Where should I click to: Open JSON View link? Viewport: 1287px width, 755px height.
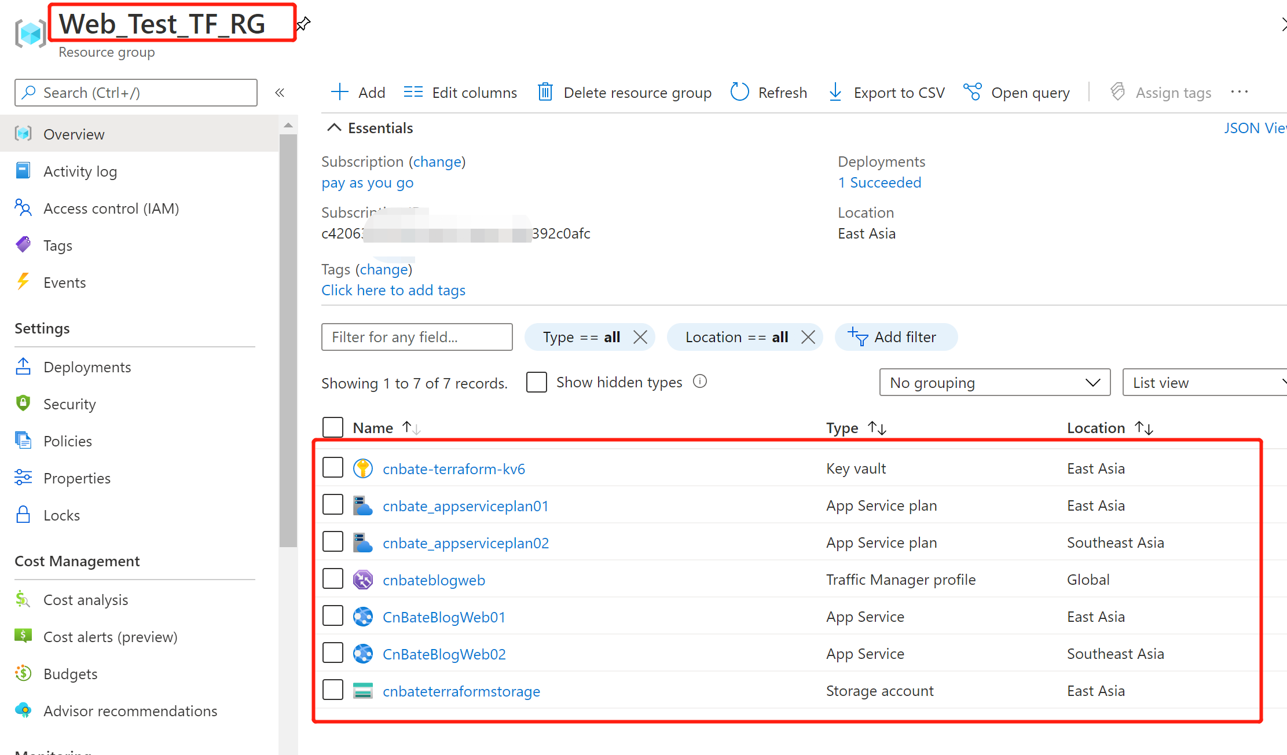1255,128
